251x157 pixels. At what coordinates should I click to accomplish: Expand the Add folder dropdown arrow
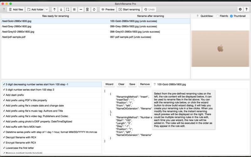[x=47, y=9]
